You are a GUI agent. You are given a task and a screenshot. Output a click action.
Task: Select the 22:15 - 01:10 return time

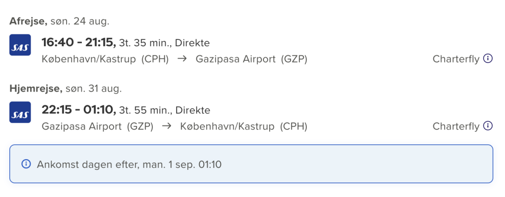(x=79, y=110)
